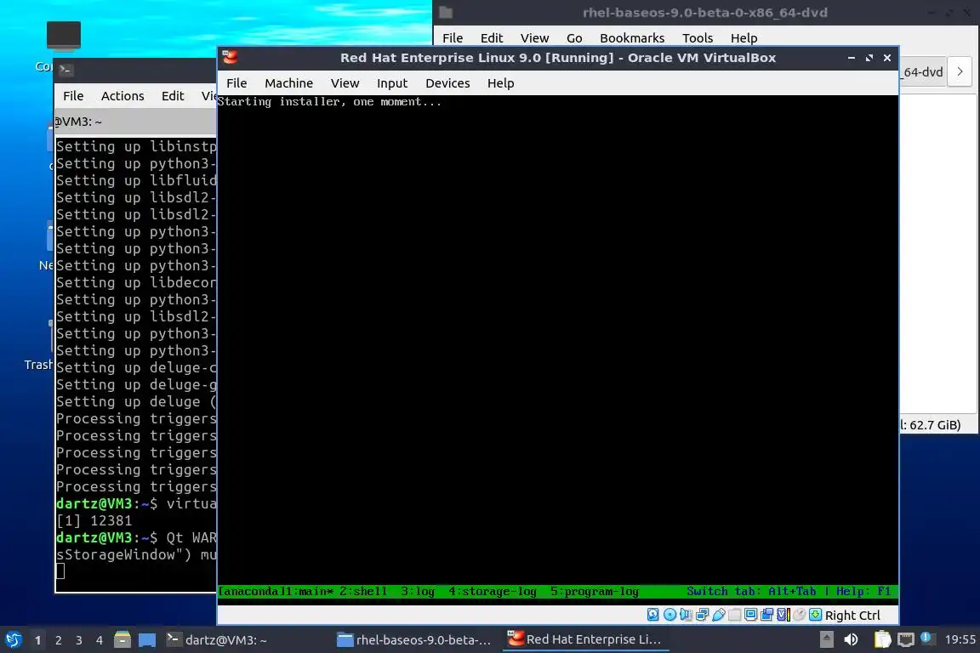
Task: Click the blue show desktop icon in taskbar
Action: coord(147,640)
